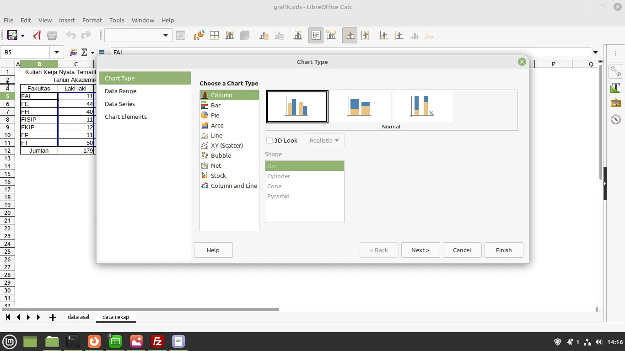Screen dimensions: 625x351
Task: Choose the Bar chart type
Action: [x=229, y=105]
